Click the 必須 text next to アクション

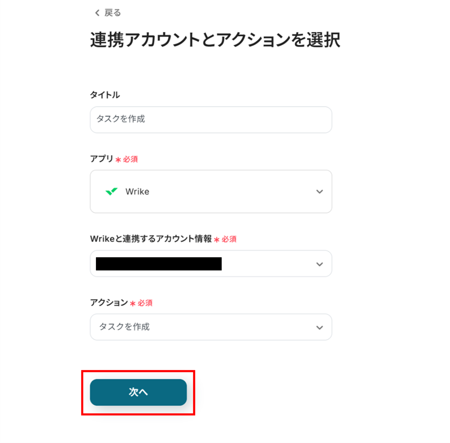pyautogui.click(x=145, y=303)
